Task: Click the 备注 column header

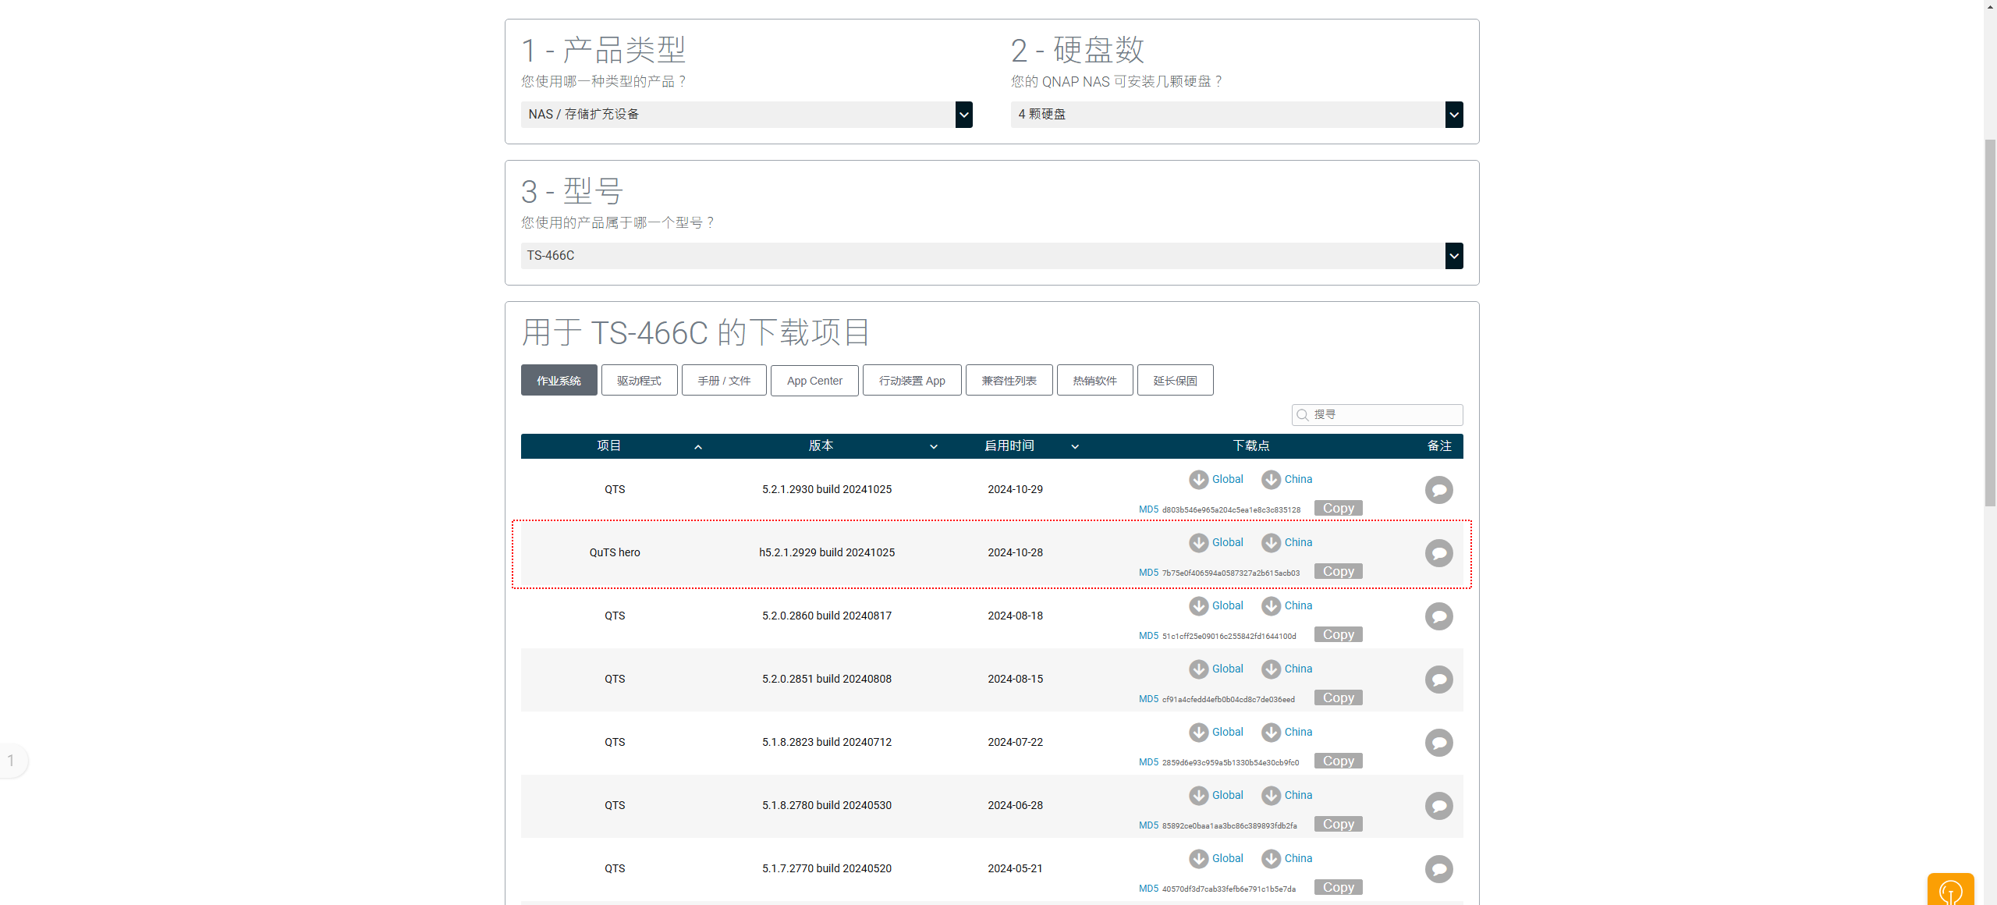Action: click(1439, 446)
